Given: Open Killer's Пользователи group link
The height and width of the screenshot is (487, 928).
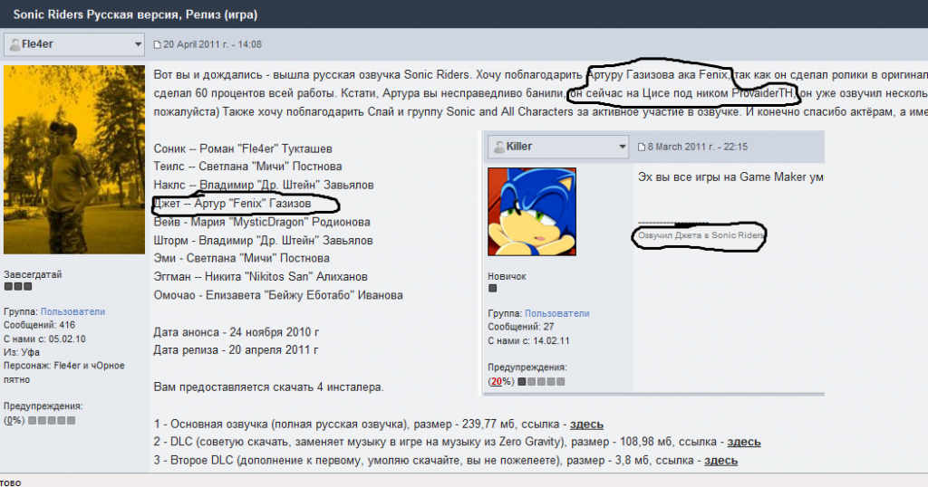Looking at the screenshot, I should coord(557,313).
